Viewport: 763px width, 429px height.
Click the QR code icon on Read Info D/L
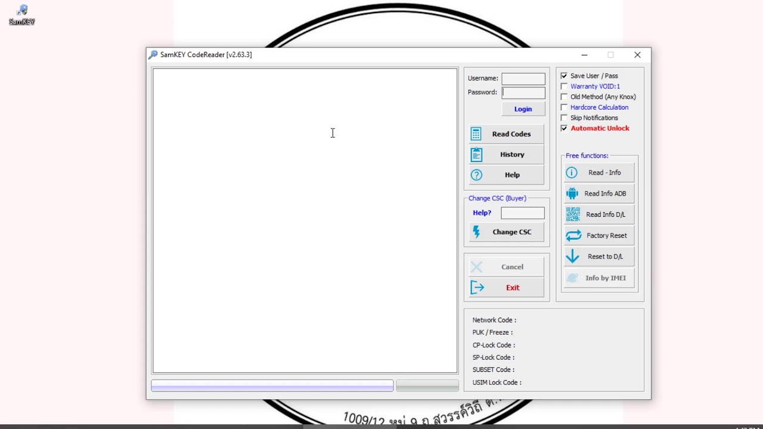coord(573,214)
